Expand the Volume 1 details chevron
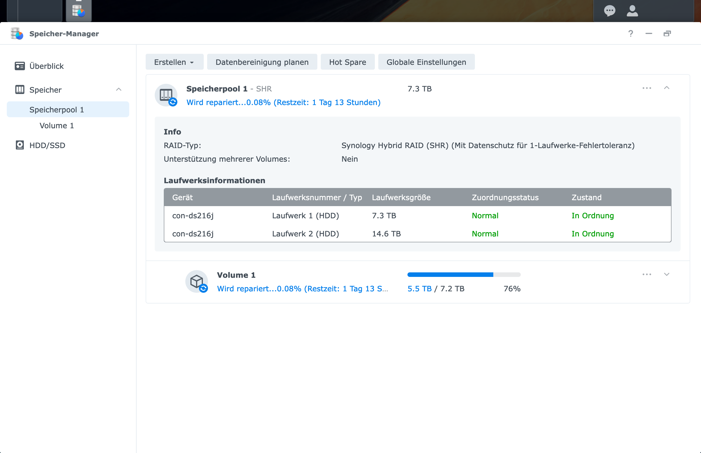Image resolution: width=701 pixels, height=453 pixels. pyautogui.click(x=666, y=274)
